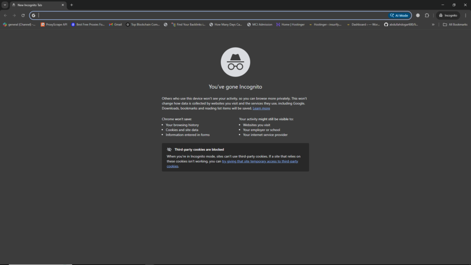
Task: Click the back navigation arrow
Action: click(5, 15)
